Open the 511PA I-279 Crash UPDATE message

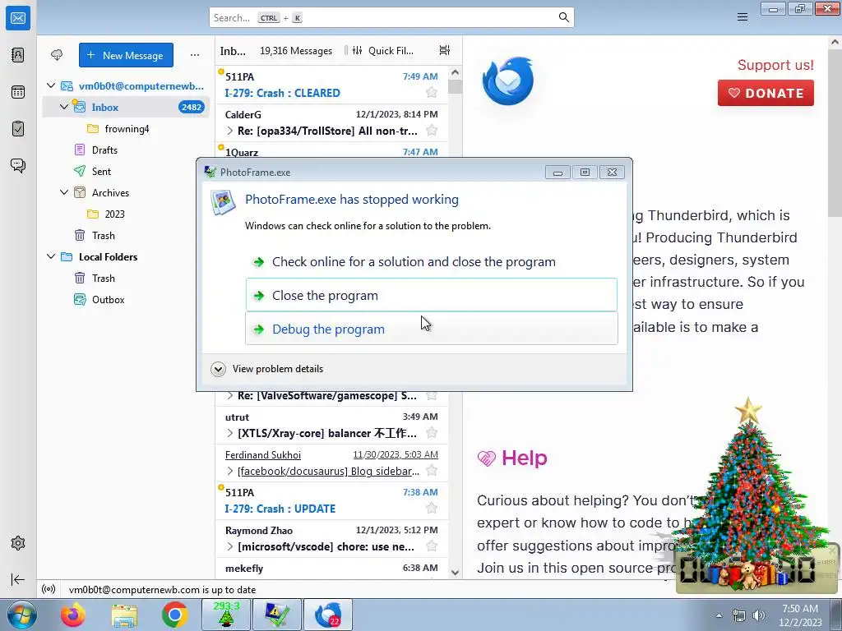[x=331, y=500]
